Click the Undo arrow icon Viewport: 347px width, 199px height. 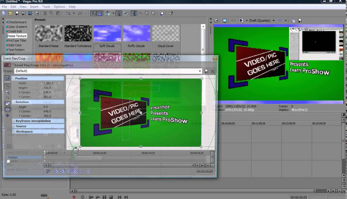point(68,13)
